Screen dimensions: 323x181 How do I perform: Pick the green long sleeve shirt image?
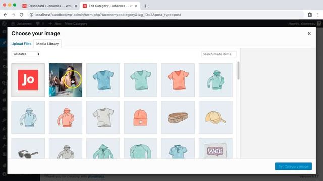[140, 148]
